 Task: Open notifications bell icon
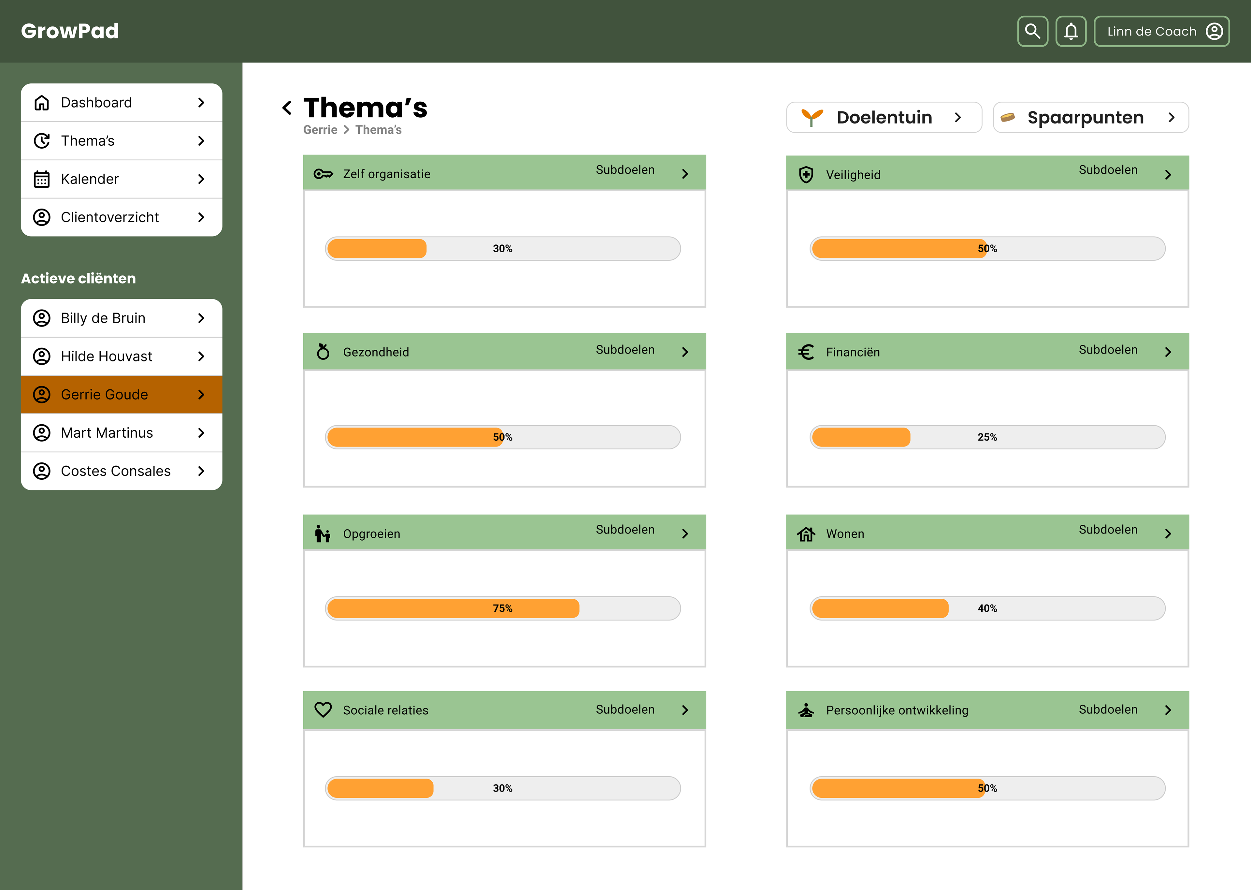[x=1071, y=31]
